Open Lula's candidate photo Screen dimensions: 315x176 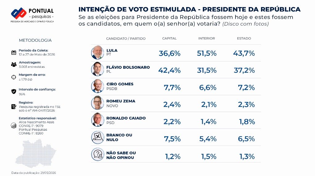point(98,52)
